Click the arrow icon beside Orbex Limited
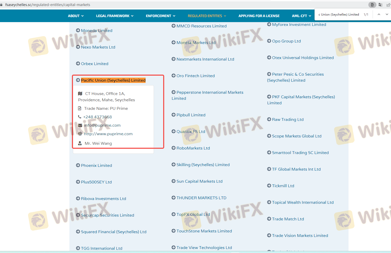 coord(78,64)
